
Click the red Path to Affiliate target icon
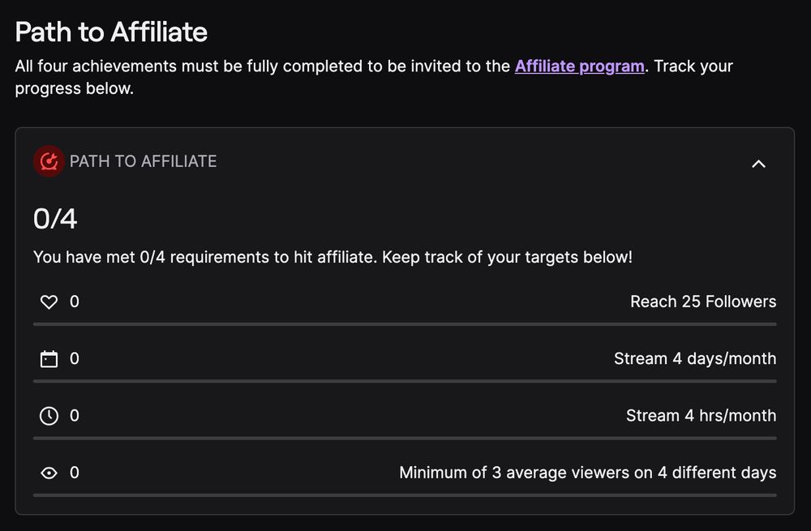49,161
